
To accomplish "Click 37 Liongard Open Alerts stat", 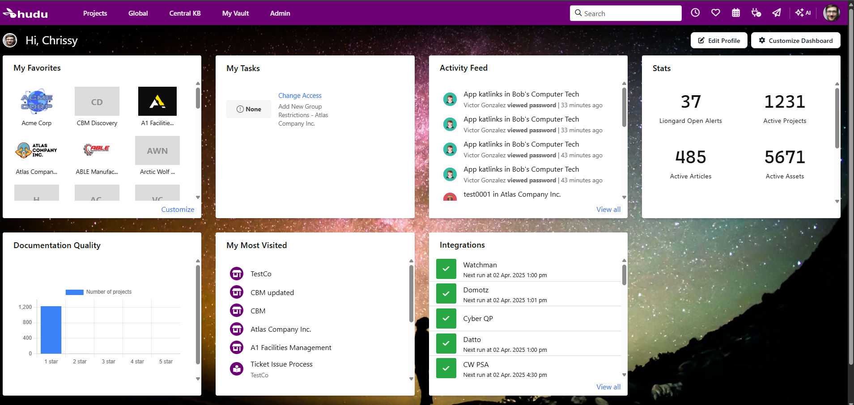I will click(x=690, y=108).
